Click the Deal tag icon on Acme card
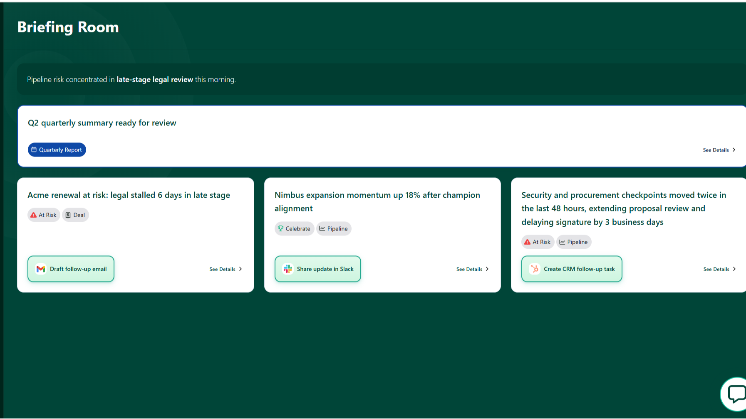This screenshot has width=746, height=419. (68, 215)
